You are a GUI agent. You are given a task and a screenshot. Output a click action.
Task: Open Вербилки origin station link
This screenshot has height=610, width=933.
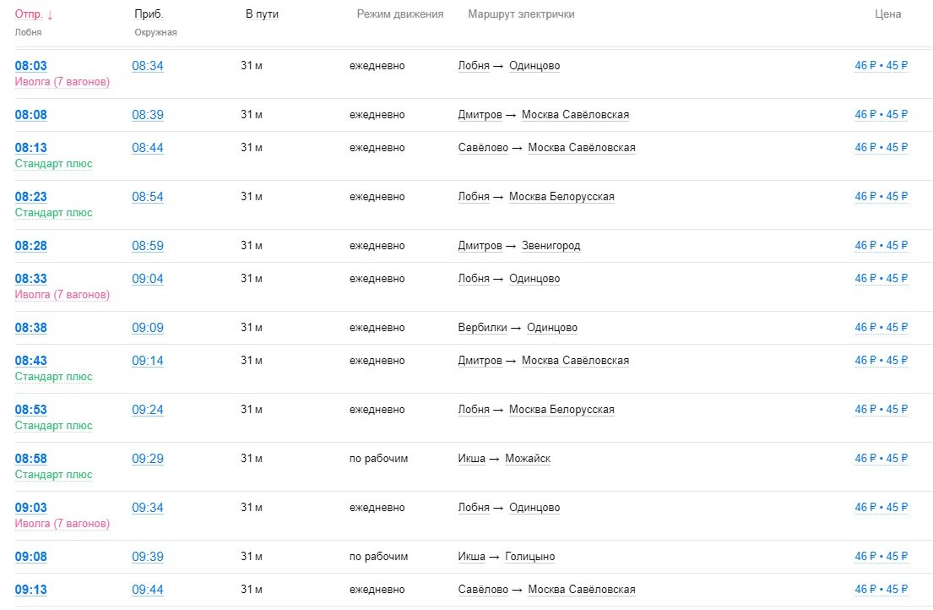click(x=482, y=328)
